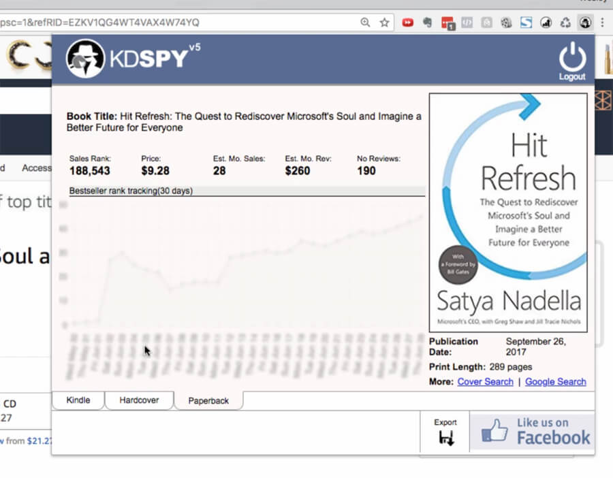Click the Hit Refresh book cover thumbnail
Screen dimensions: 613x478
coord(508,212)
